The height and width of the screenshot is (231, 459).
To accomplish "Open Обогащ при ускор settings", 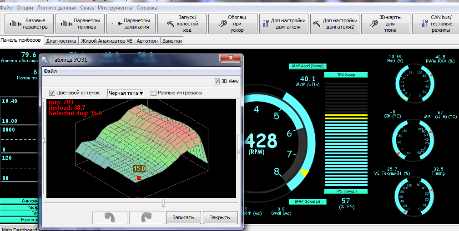I will 232,24.
